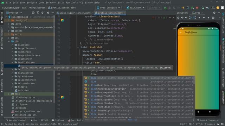Open the main.dart run configuration dropdown
Viewport: 225px width, 126px height.
pos(135,8)
